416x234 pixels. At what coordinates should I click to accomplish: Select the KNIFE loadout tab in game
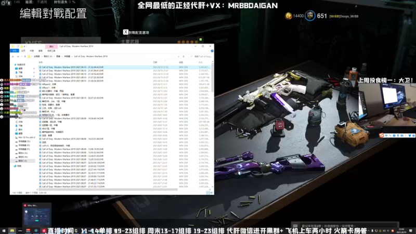tap(60, 41)
